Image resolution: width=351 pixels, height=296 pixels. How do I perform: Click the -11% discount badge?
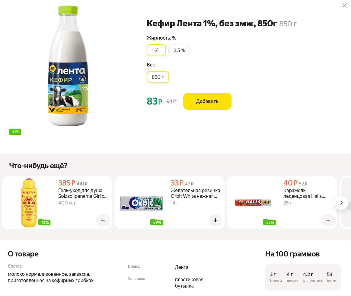(x=15, y=132)
